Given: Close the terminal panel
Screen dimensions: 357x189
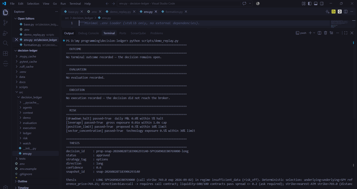Looking at the screenshot, I should [x=352, y=33].
